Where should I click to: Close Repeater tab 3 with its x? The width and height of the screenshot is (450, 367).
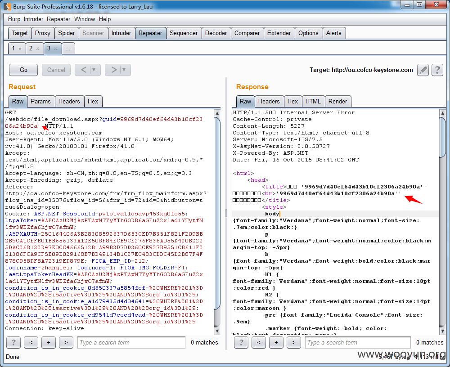[x=55, y=49]
